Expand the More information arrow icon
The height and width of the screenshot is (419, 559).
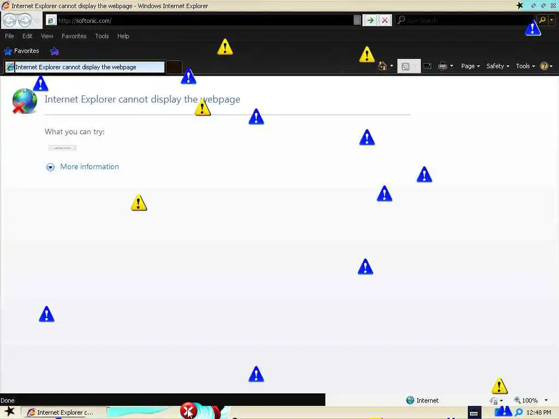[x=50, y=167]
